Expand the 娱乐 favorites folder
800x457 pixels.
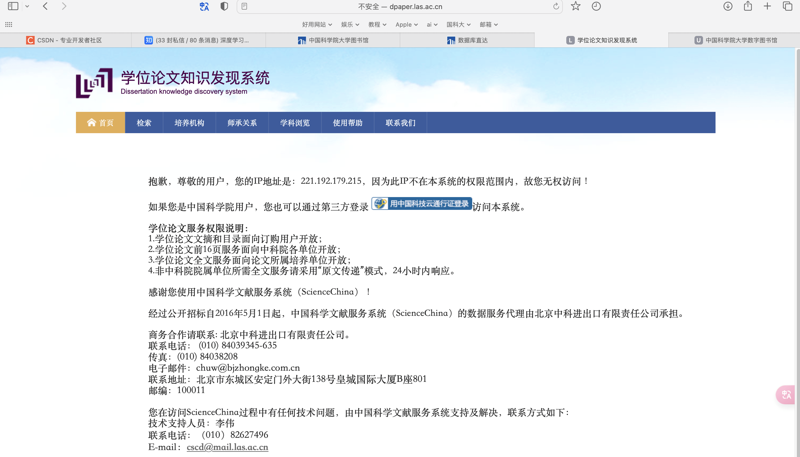[x=350, y=25]
